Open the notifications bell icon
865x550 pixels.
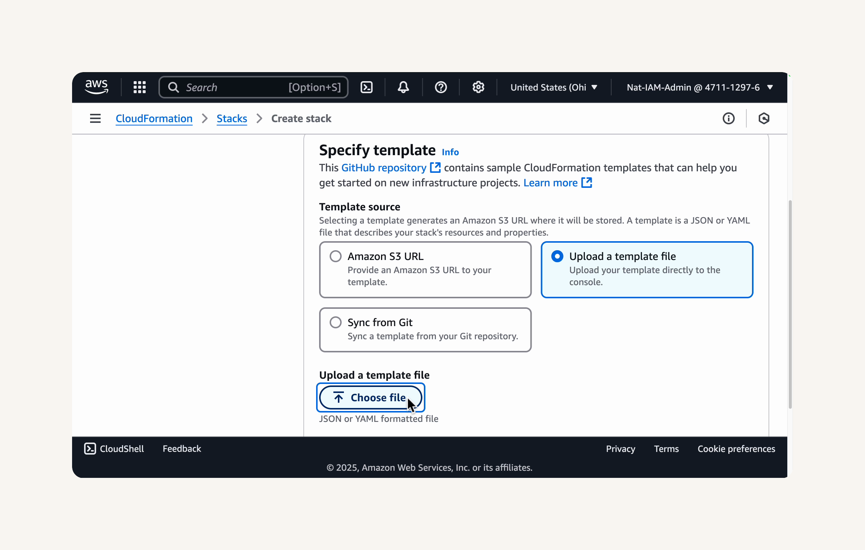(x=403, y=87)
